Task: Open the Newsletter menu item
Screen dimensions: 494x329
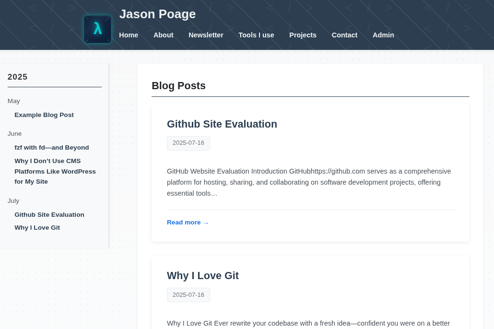Action: pos(206,35)
